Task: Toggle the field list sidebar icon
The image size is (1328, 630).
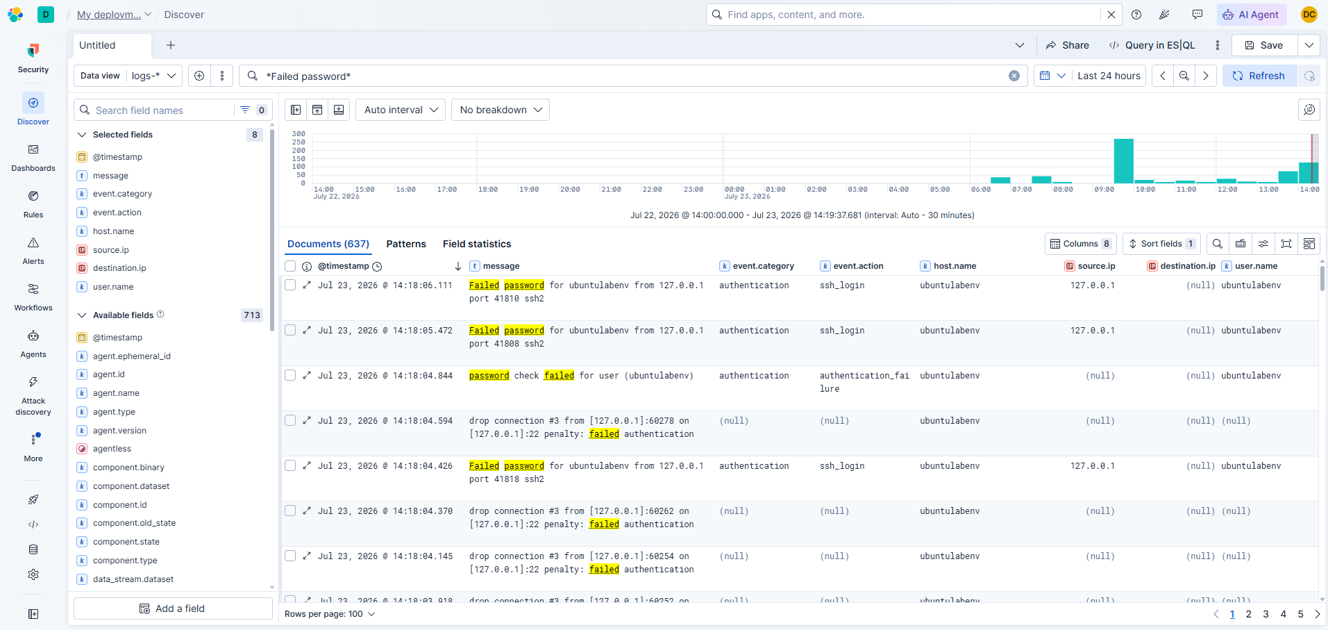Action: pyautogui.click(x=296, y=110)
